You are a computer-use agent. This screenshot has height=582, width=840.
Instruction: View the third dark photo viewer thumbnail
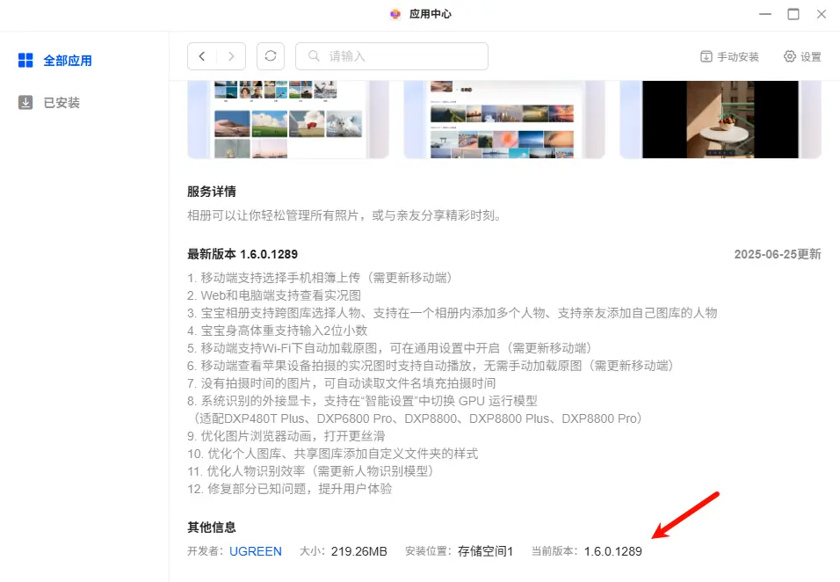(x=720, y=120)
